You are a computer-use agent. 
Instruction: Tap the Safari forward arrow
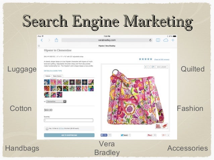coord(49,40)
